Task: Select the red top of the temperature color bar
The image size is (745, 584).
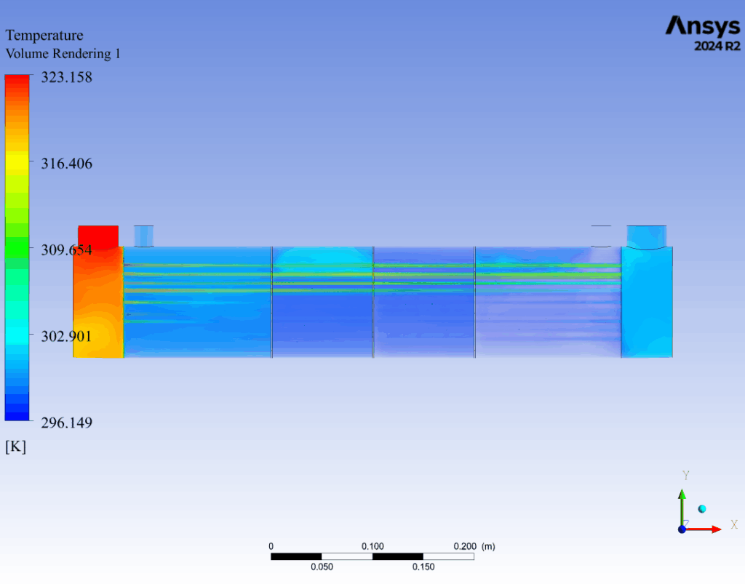Action: [17, 81]
